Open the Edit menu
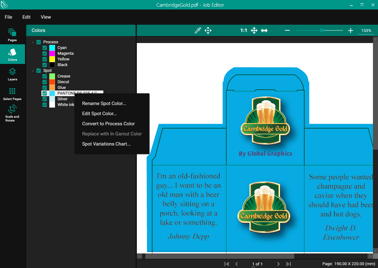Viewport: 378px width, 268px height. [27, 17]
